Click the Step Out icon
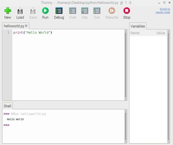 tap(97, 11)
